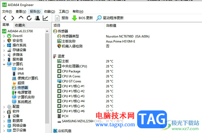Select the 冷却风扇 section header
Screen dimensions: 202x133
62,131
